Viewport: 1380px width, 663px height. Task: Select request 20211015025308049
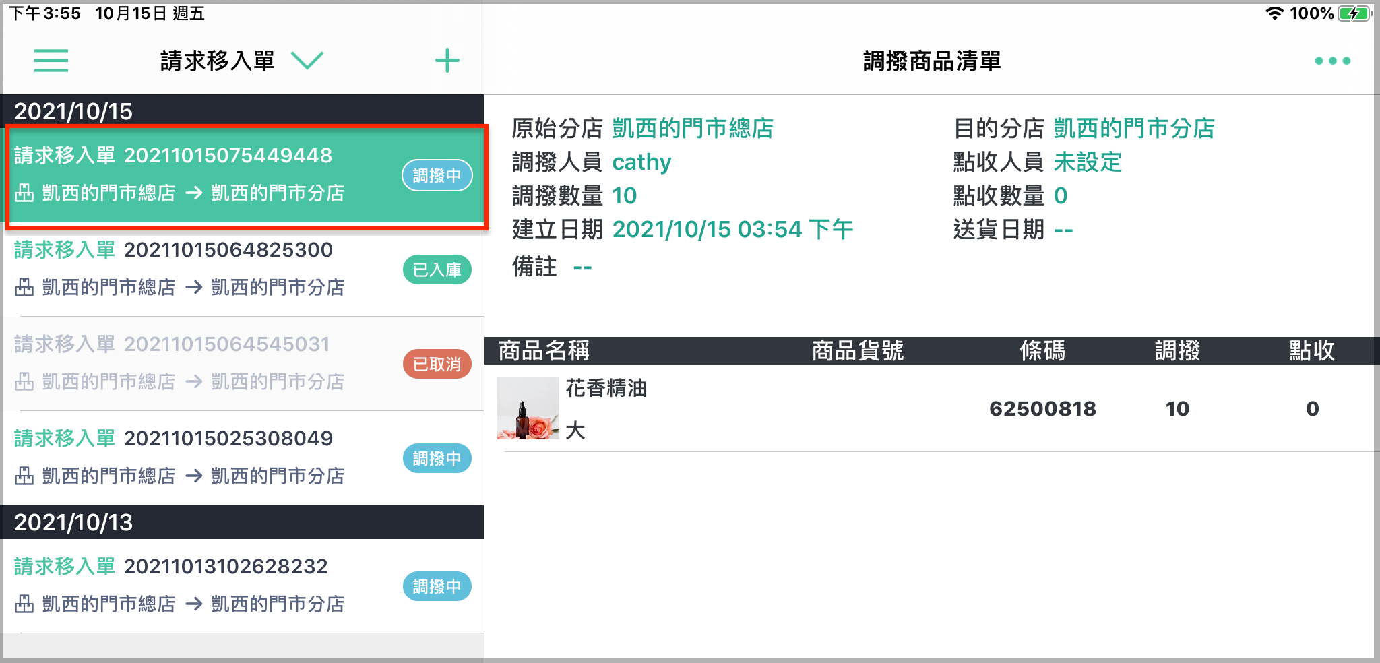coord(243,458)
